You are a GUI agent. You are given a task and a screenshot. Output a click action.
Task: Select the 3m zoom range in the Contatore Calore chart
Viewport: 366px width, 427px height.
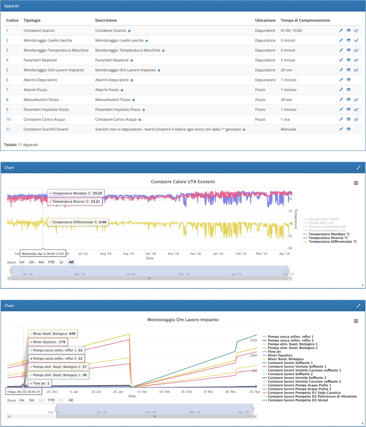[32, 262]
